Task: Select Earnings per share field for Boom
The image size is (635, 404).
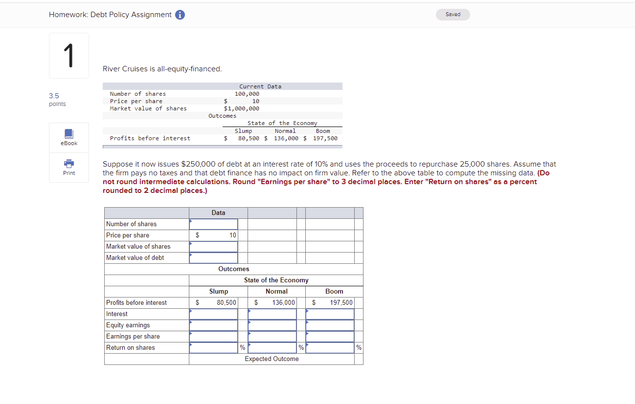Action: tap(329, 336)
